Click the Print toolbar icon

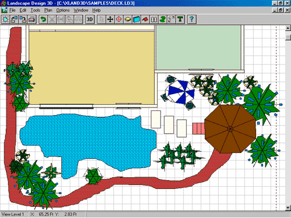[32, 19]
